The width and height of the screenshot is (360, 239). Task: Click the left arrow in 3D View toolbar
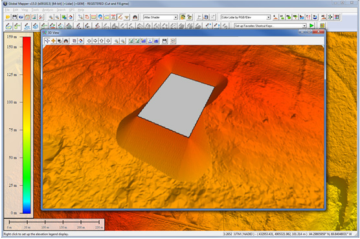(x=89, y=41)
